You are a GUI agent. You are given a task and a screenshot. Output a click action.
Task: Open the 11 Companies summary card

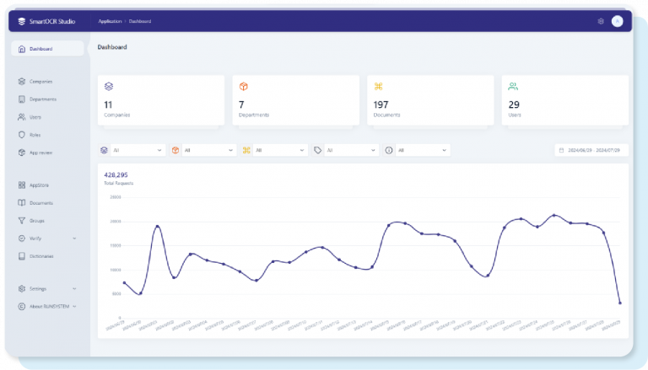(161, 100)
